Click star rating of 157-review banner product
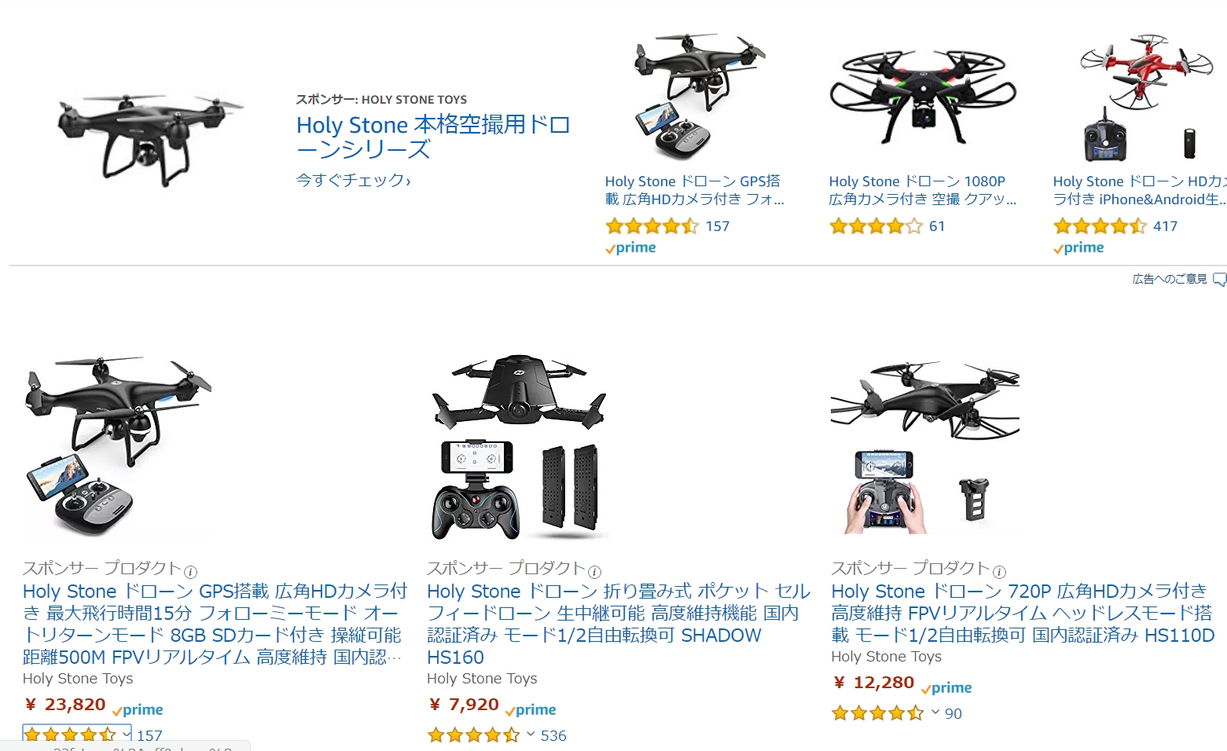This screenshot has height=751, width=1227. 652,227
